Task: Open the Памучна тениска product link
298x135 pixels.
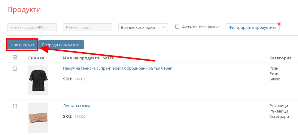Action: tap(117, 68)
